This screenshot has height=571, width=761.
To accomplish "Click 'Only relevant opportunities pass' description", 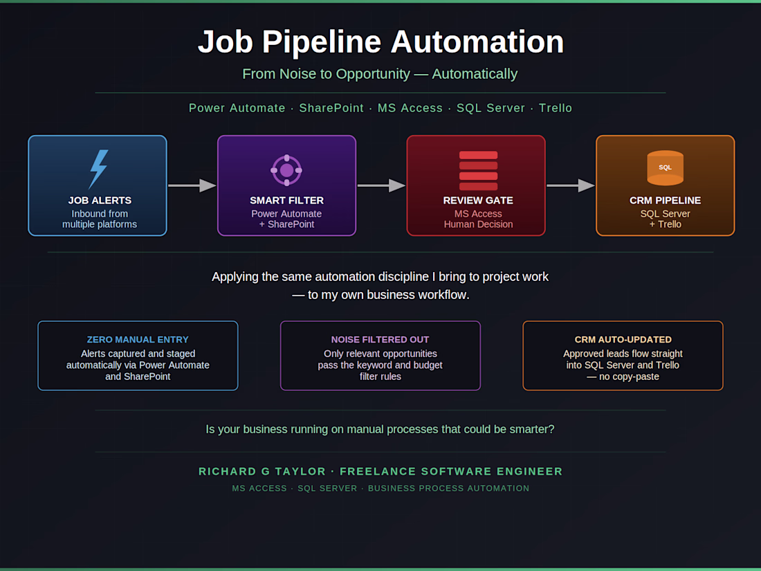I will [380, 365].
